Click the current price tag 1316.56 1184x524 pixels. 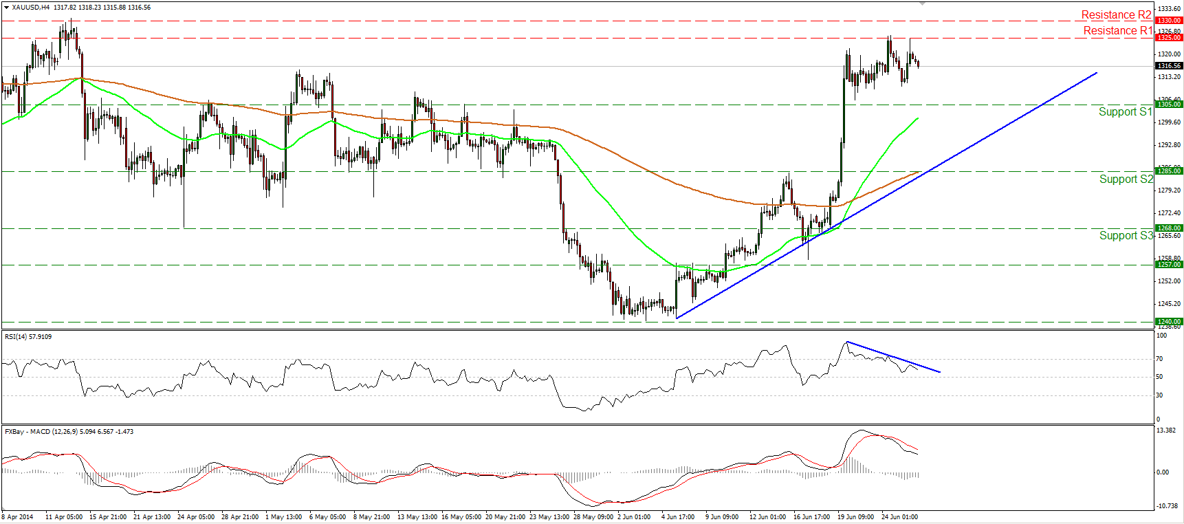(1169, 66)
